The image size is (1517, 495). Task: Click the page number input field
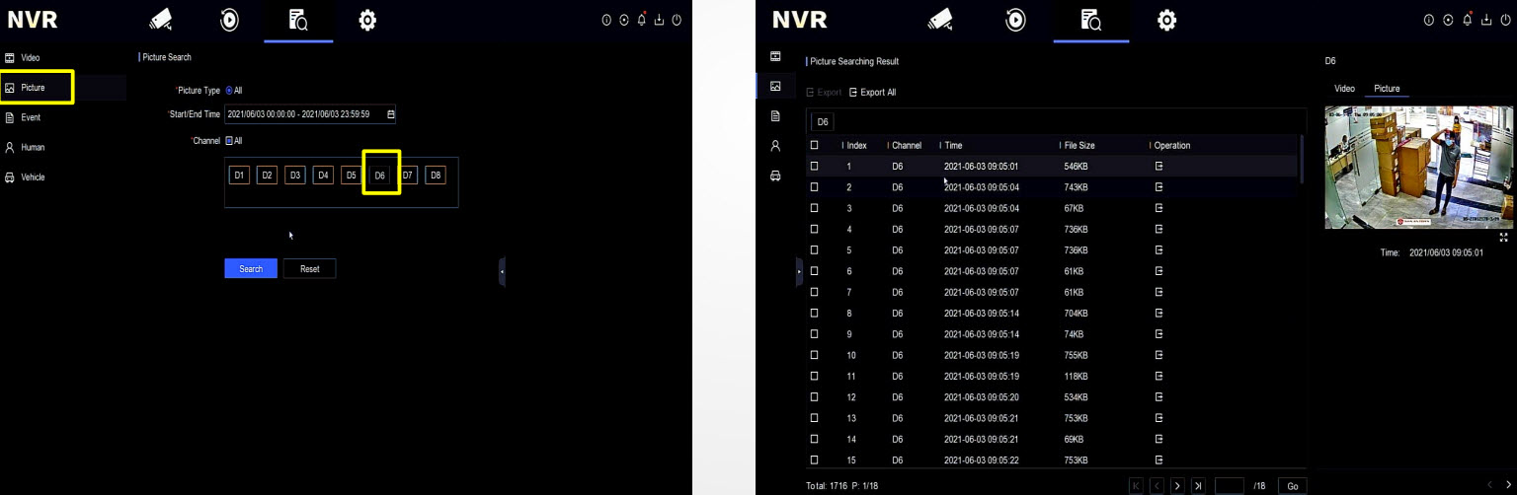pos(1229,486)
